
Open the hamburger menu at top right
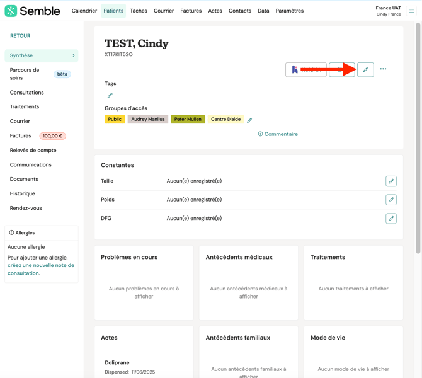[411, 11]
